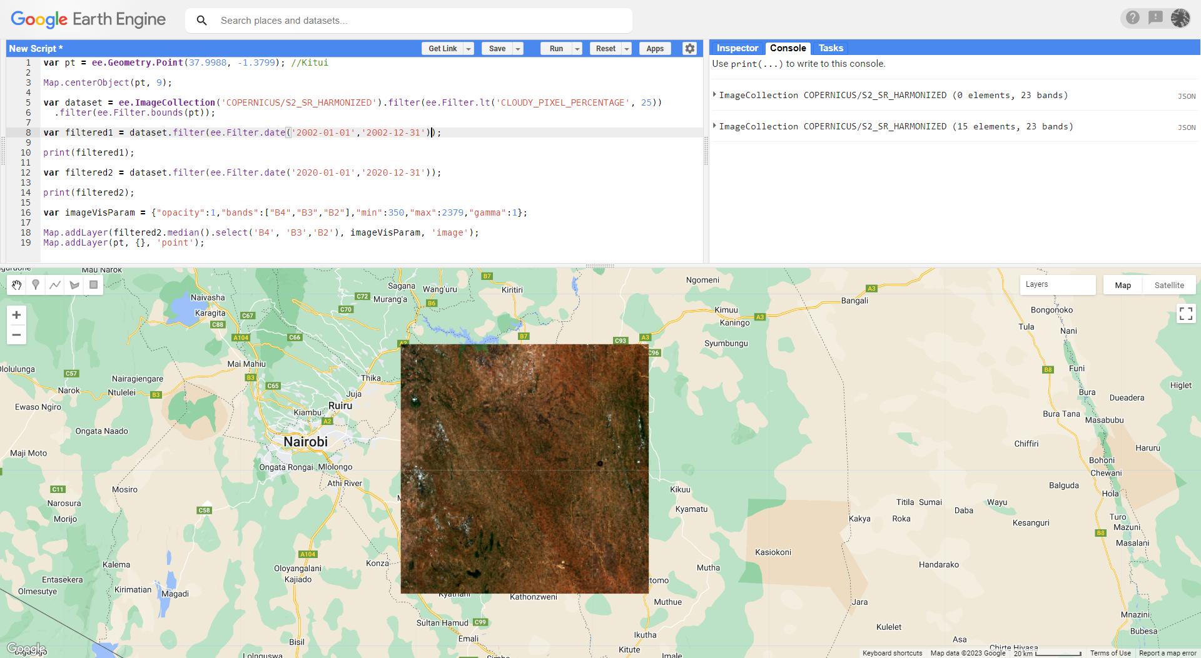The image size is (1201, 658).
Task: Open script settings gear icon
Action: tap(689, 49)
